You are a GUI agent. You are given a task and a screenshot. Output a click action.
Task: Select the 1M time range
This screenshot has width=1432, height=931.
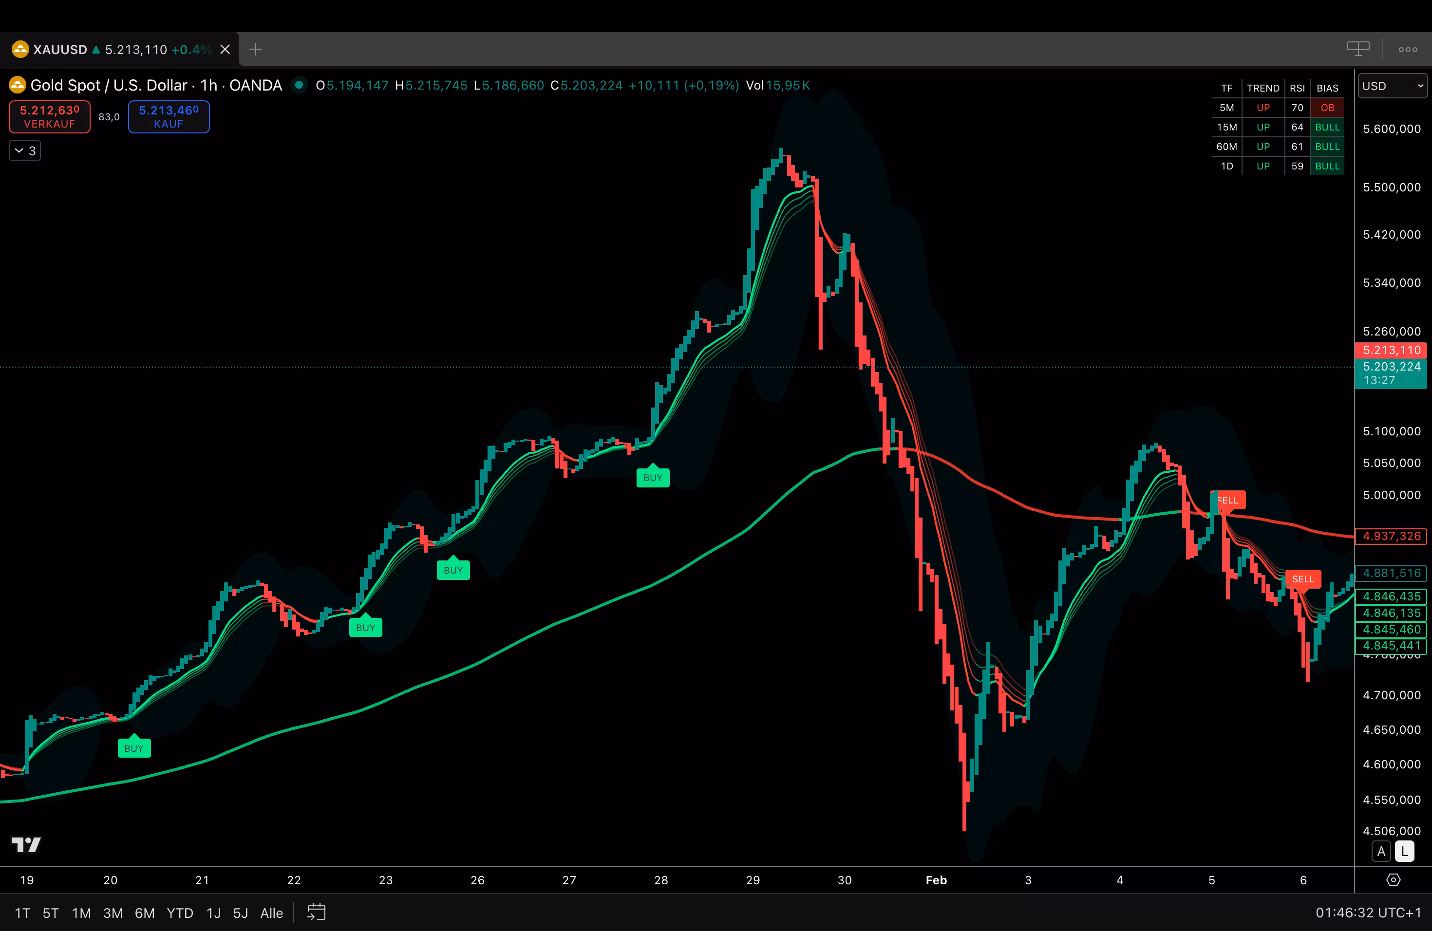[81, 913]
